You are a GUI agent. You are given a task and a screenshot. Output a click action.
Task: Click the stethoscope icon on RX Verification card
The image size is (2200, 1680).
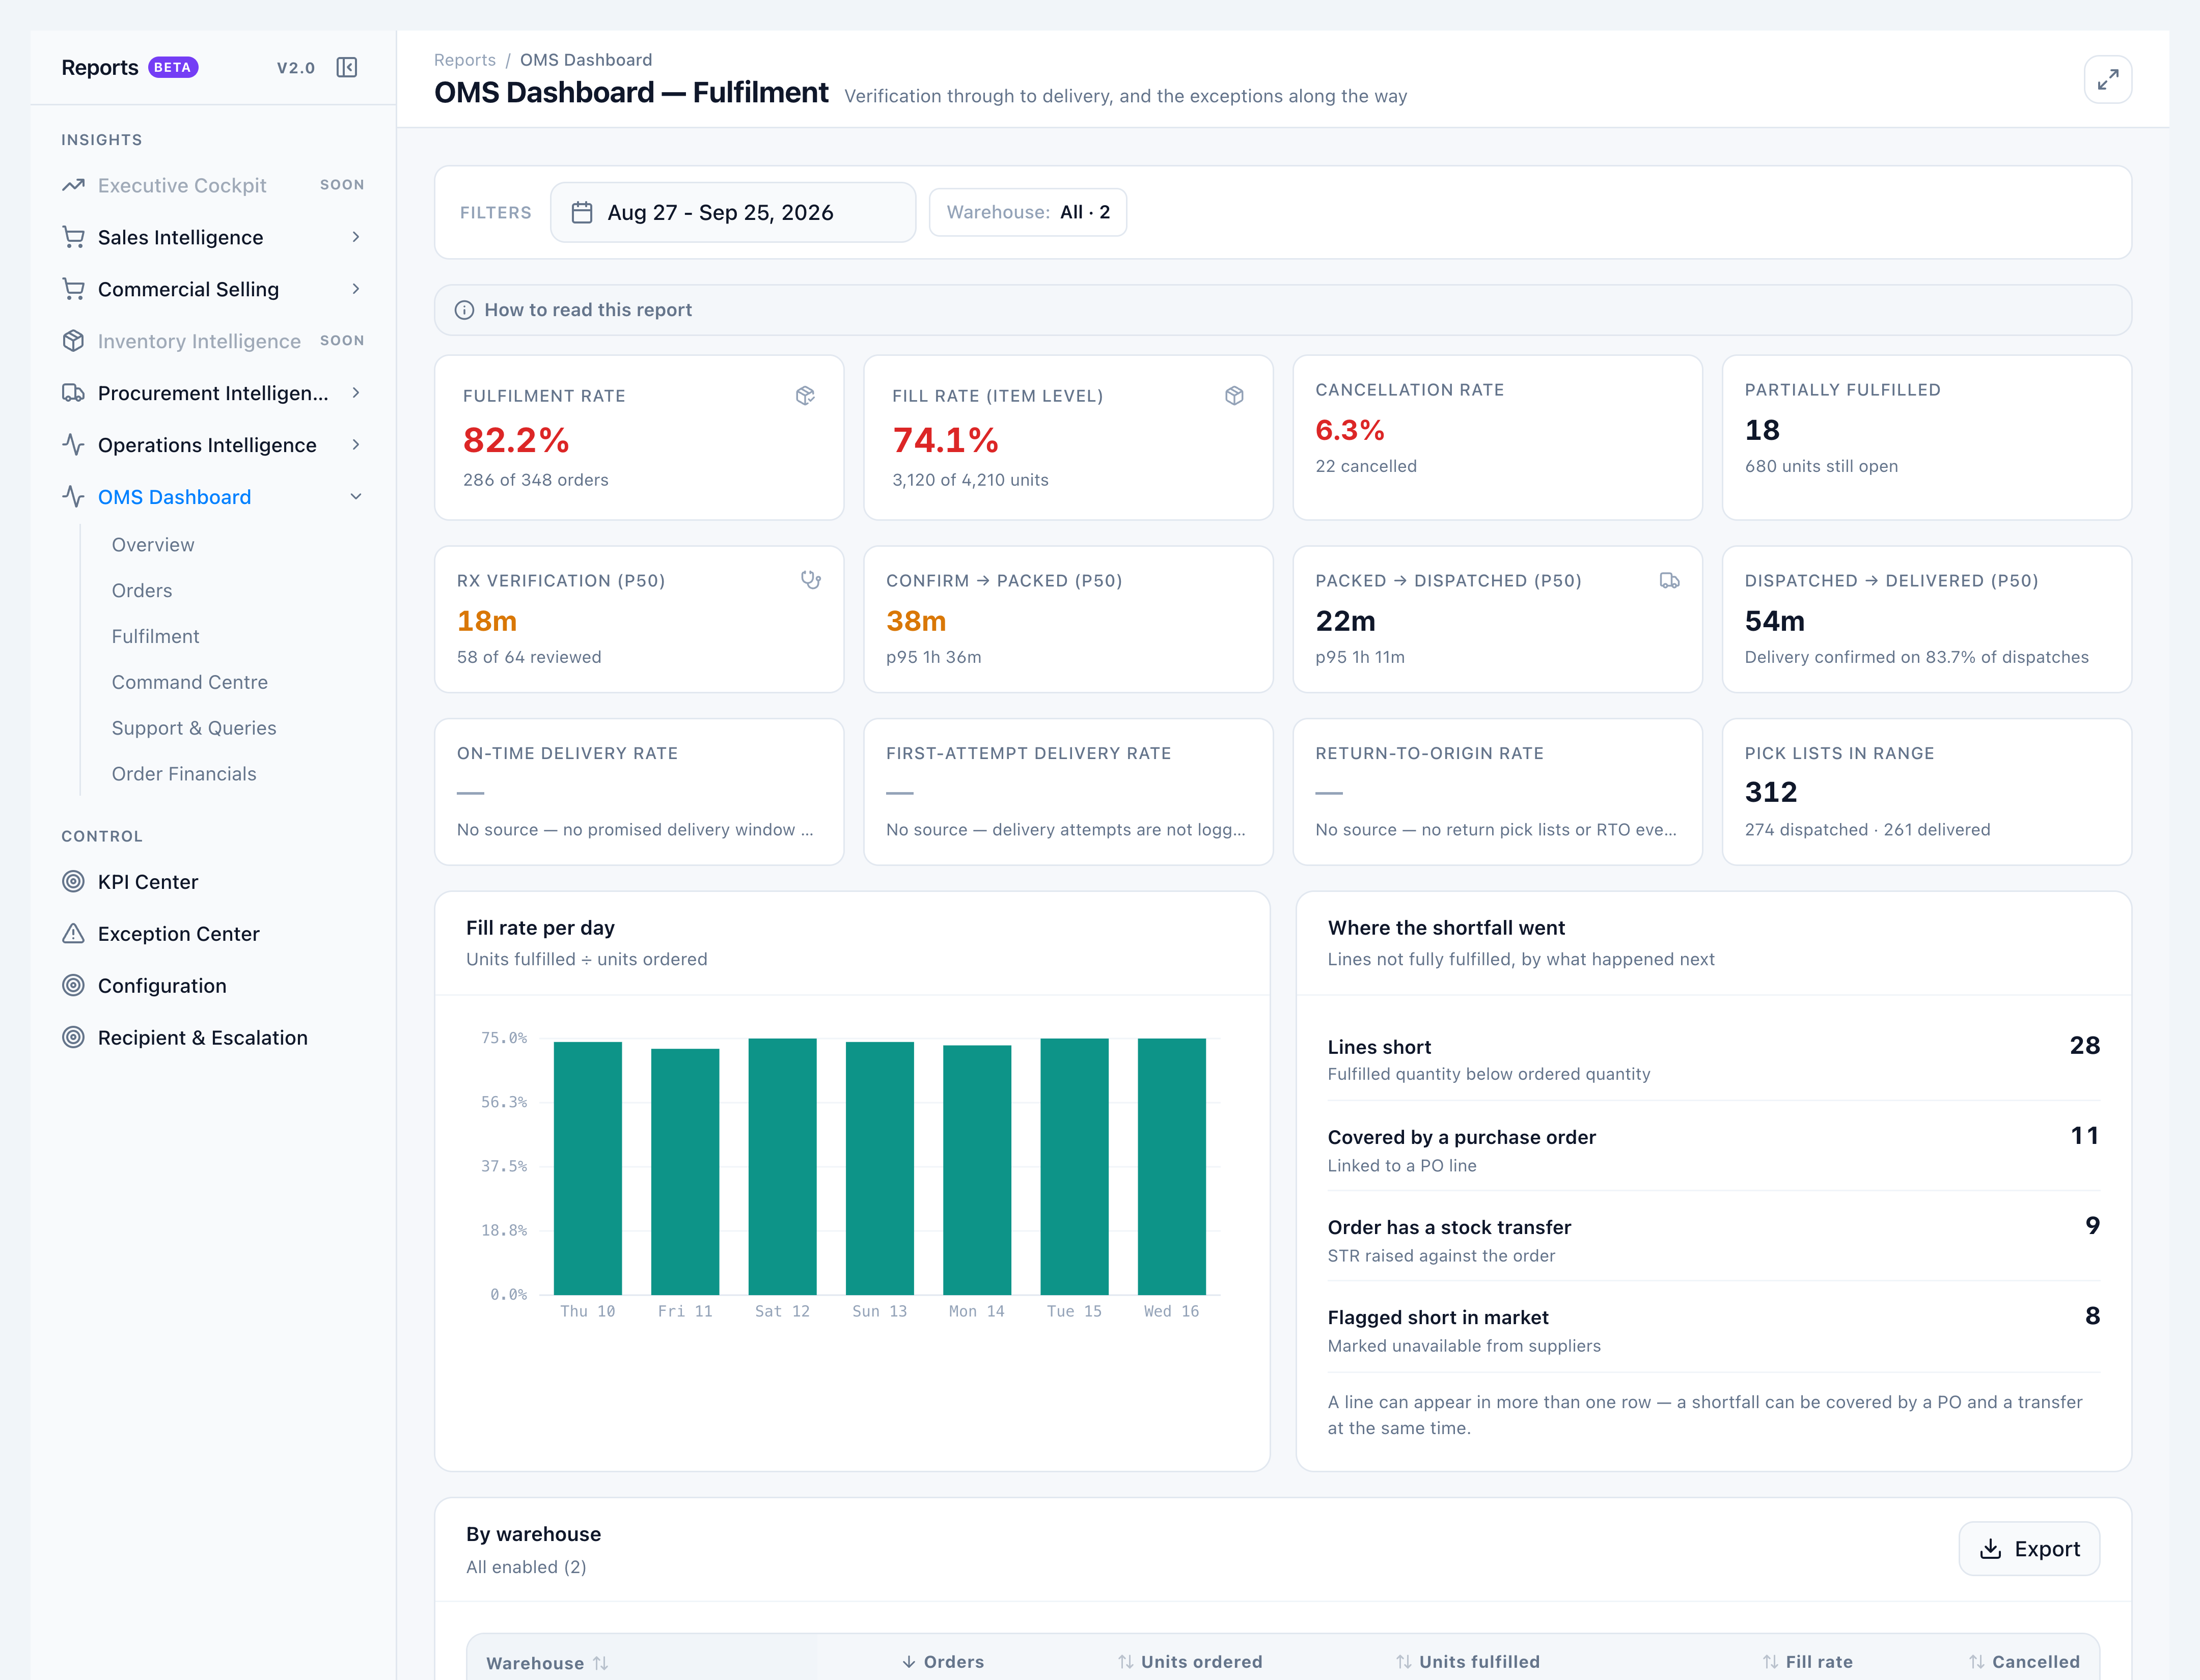point(811,580)
